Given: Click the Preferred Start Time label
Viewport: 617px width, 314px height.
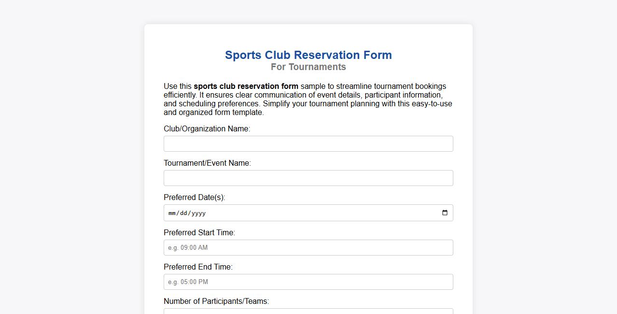Looking at the screenshot, I should coord(199,232).
